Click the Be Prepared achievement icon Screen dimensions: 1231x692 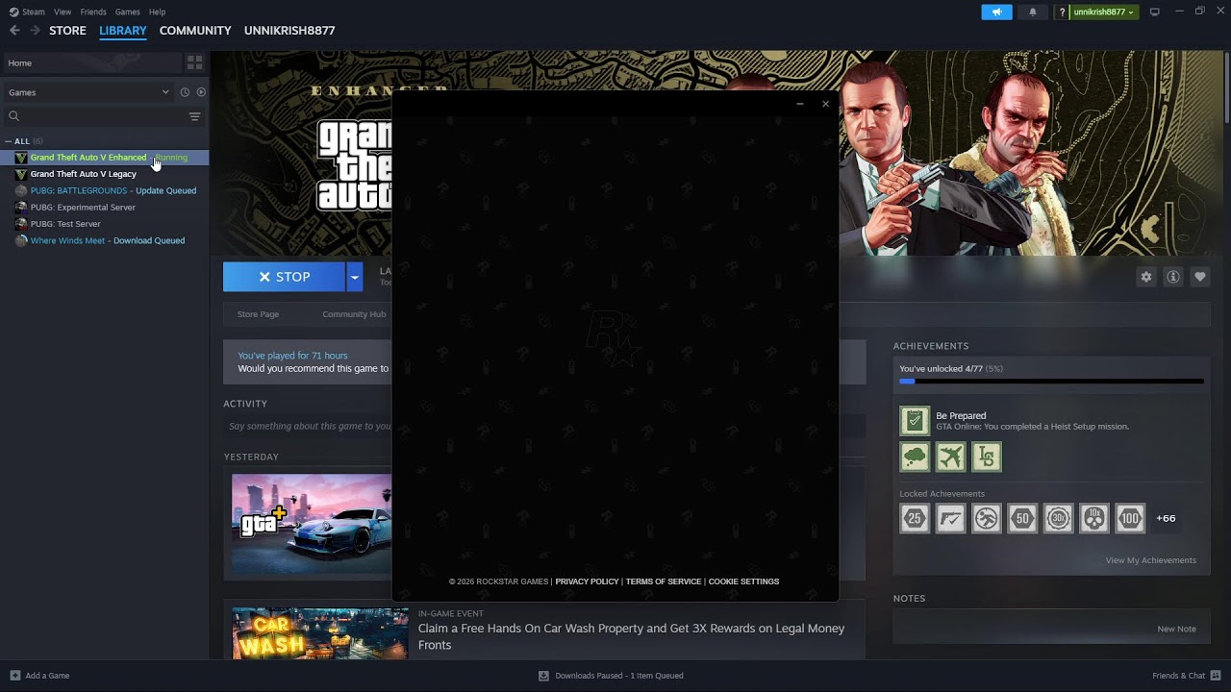tap(915, 421)
